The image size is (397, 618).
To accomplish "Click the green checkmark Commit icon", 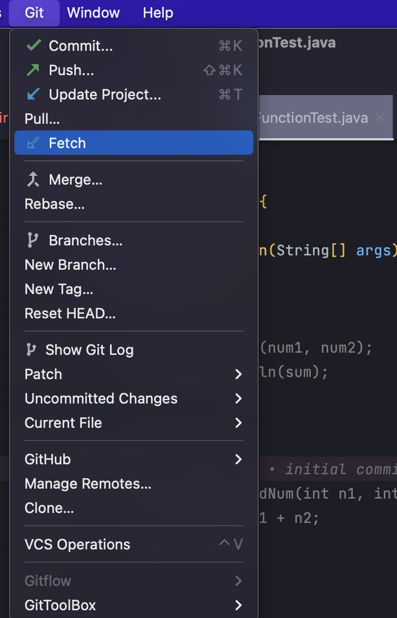I will click(34, 46).
